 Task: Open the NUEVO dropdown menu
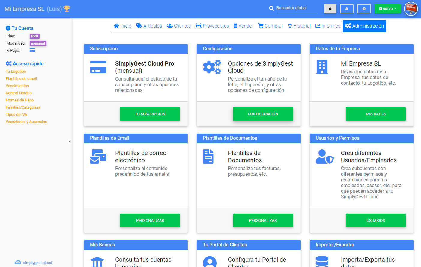[x=388, y=9]
